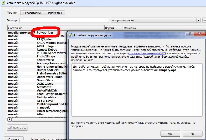Open help via the Справка button

(x=14, y=139)
